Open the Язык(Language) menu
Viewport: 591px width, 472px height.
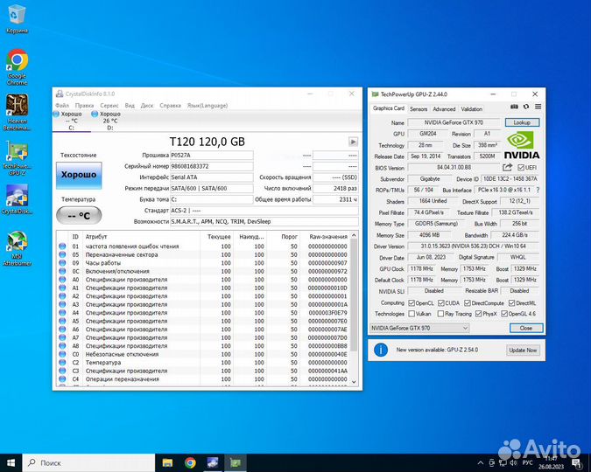click(x=208, y=106)
